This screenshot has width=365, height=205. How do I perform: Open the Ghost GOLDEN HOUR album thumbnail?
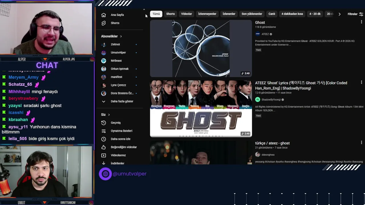(x=201, y=48)
